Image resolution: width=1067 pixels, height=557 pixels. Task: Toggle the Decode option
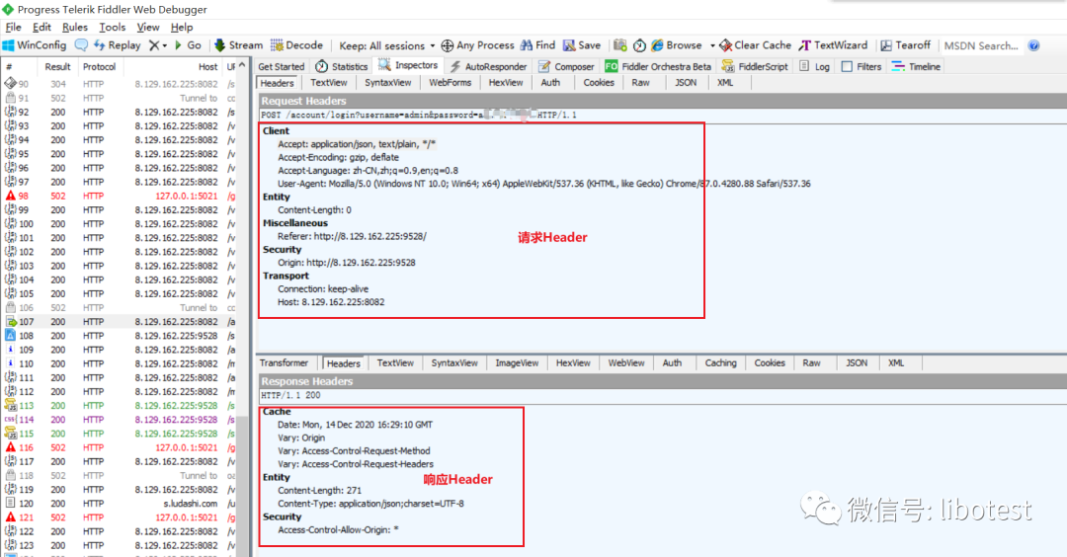(296, 45)
